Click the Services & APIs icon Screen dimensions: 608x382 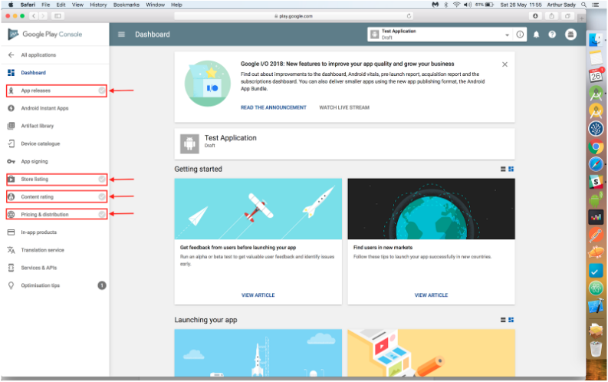tap(11, 268)
